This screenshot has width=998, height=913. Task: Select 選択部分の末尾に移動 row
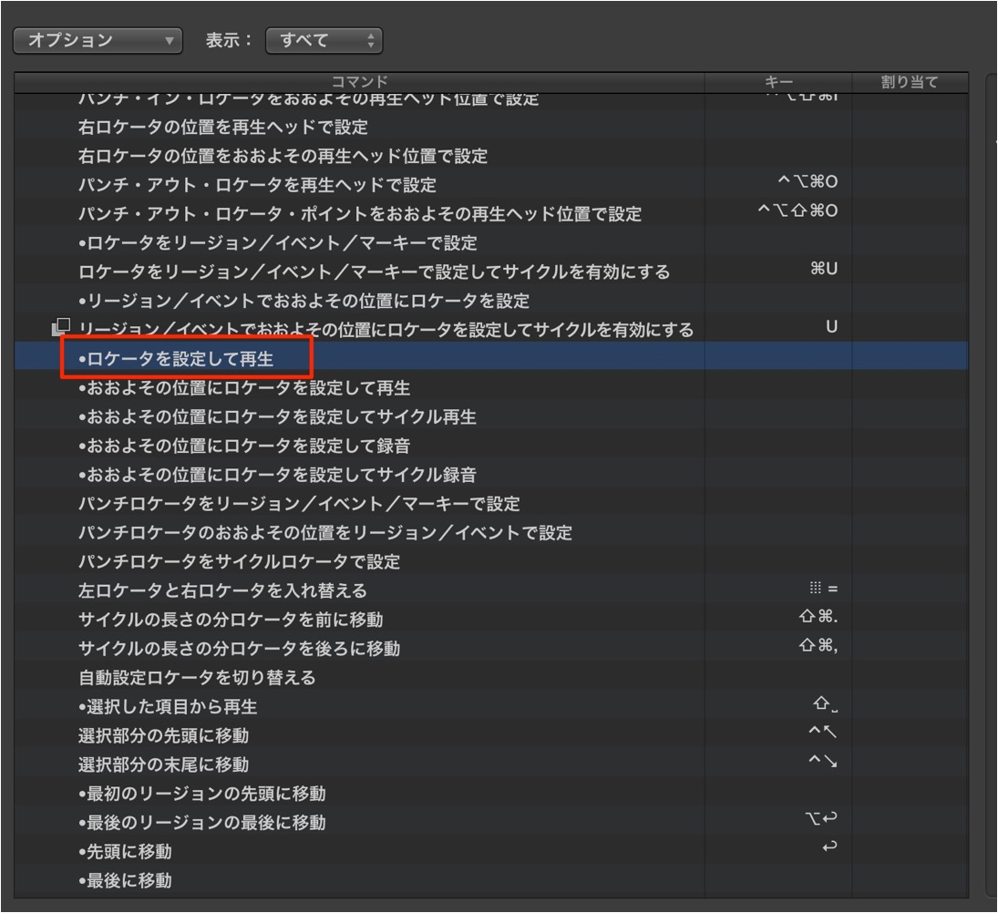click(x=491, y=764)
